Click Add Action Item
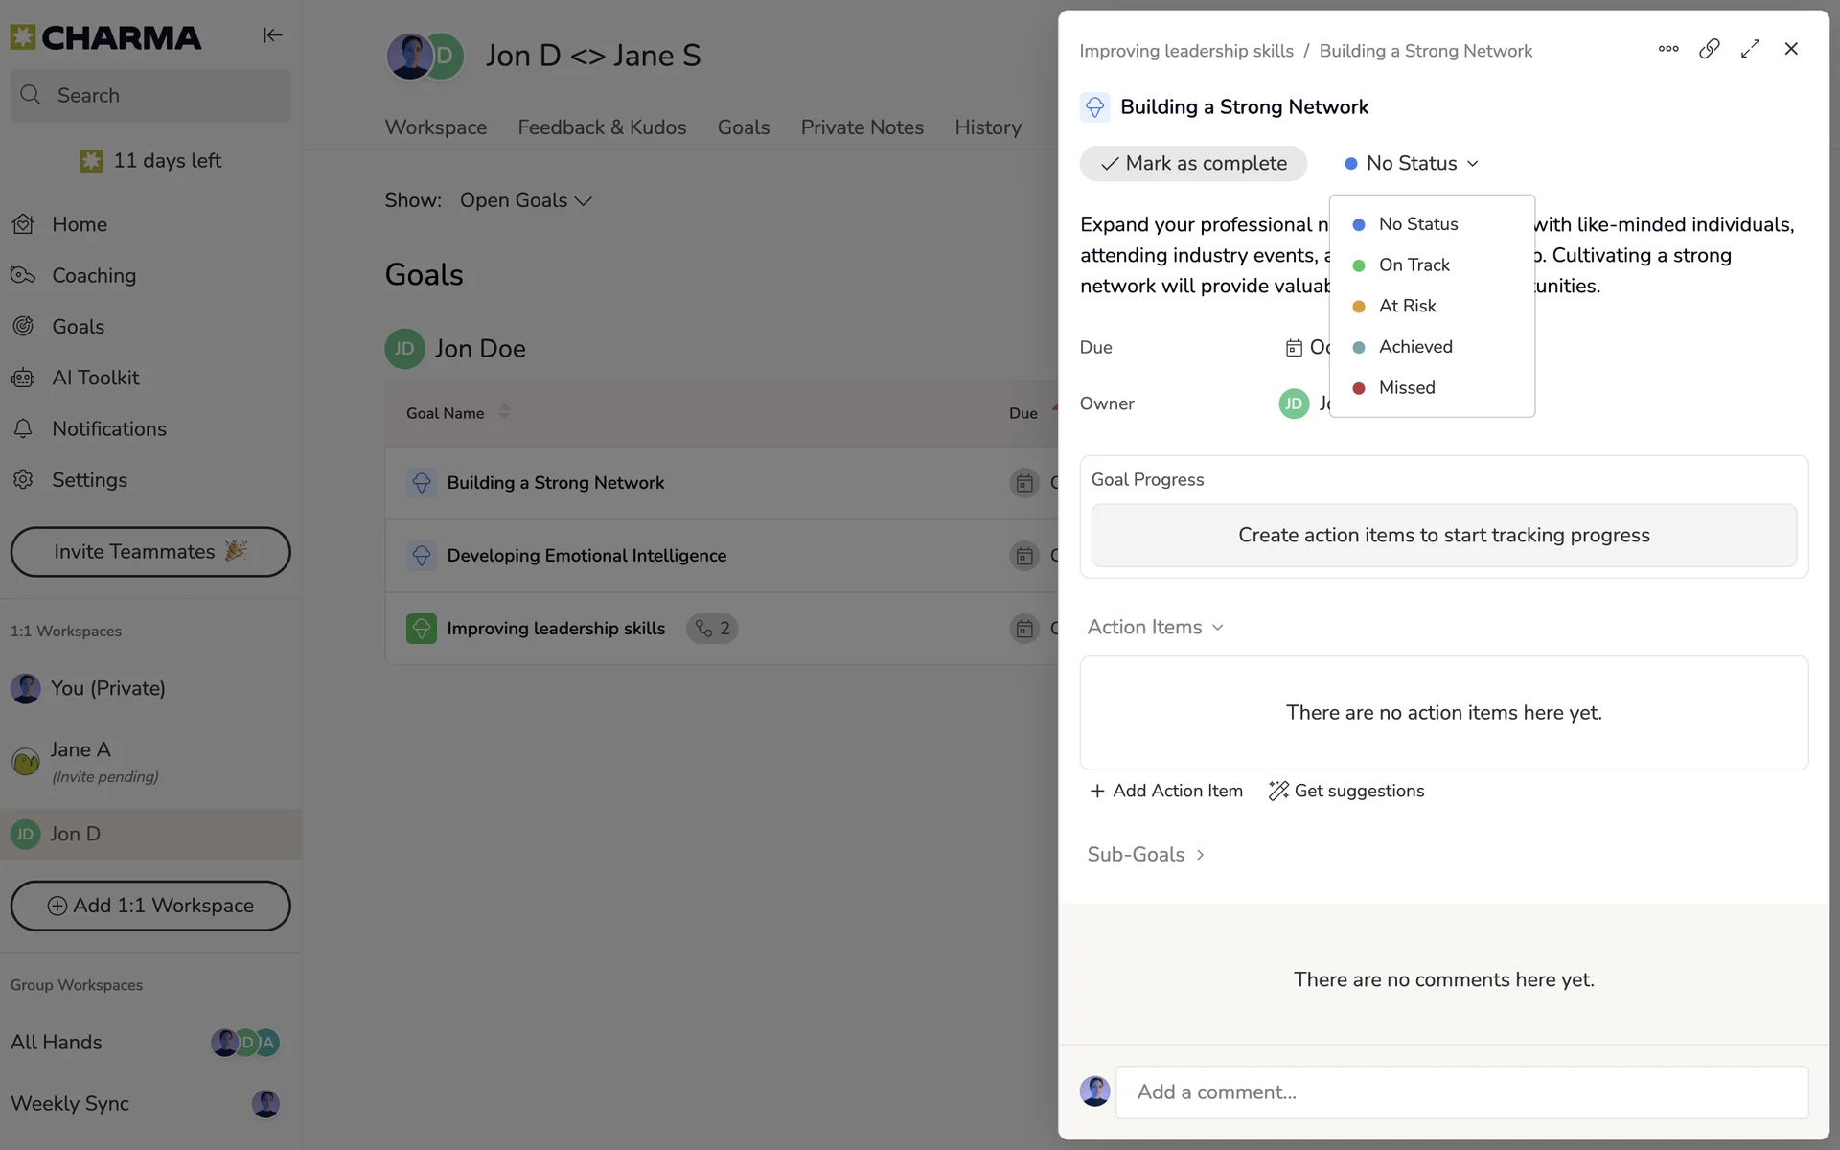Image resolution: width=1840 pixels, height=1150 pixels. 1166,791
